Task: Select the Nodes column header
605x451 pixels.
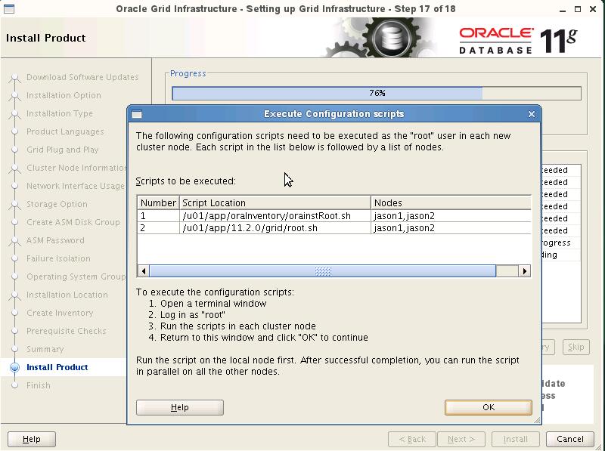Action: click(x=451, y=202)
